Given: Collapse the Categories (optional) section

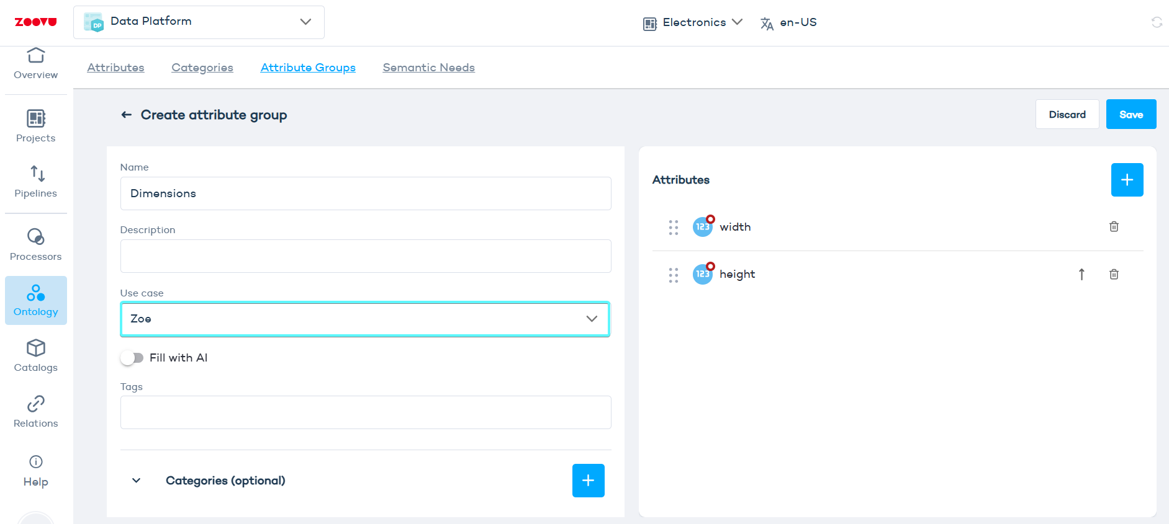Looking at the screenshot, I should (x=137, y=481).
